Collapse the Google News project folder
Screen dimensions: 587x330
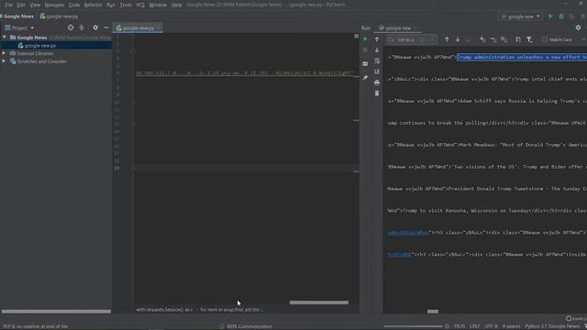[5, 38]
